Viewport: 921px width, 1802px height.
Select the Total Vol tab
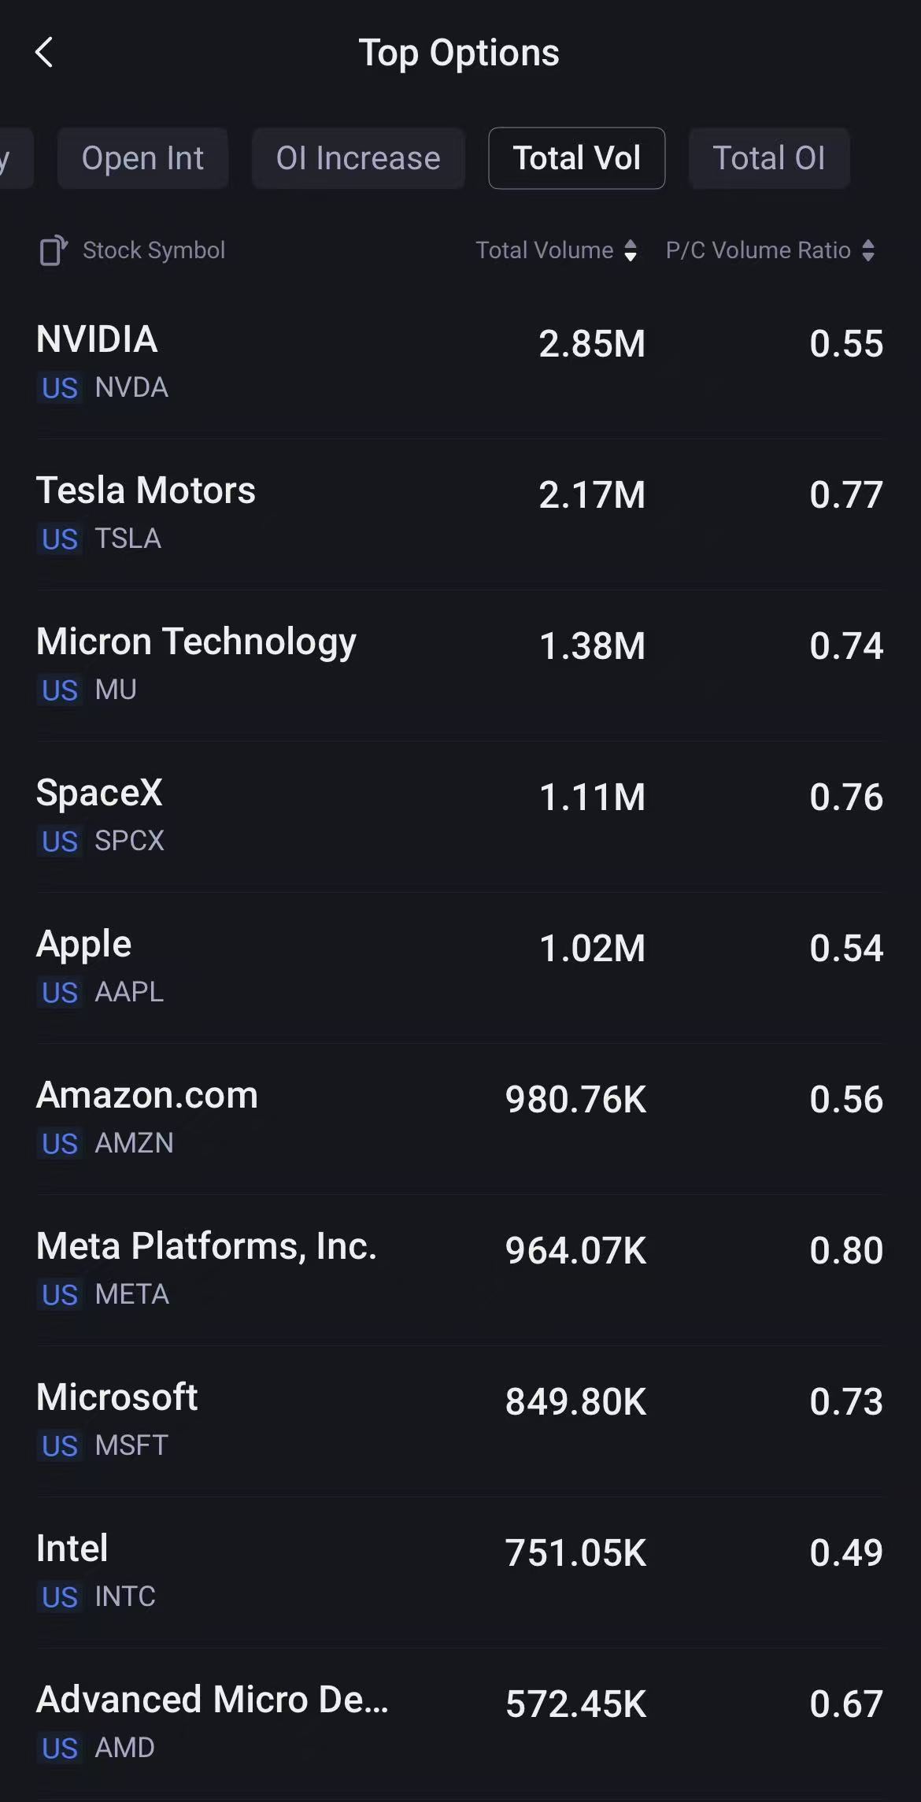click(576, 158)
